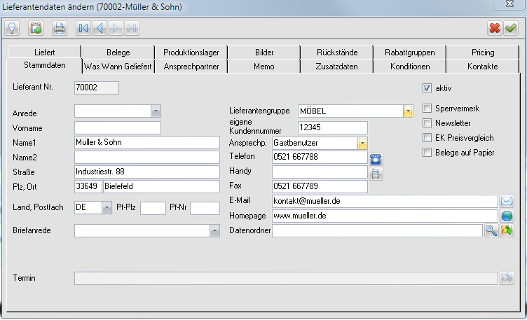Open the Ansprechpartner tab
Viewport: 527px width, 320px height.
(x=191, y=67)
